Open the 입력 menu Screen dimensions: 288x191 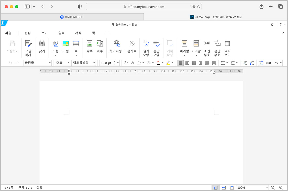pos(61,33)
